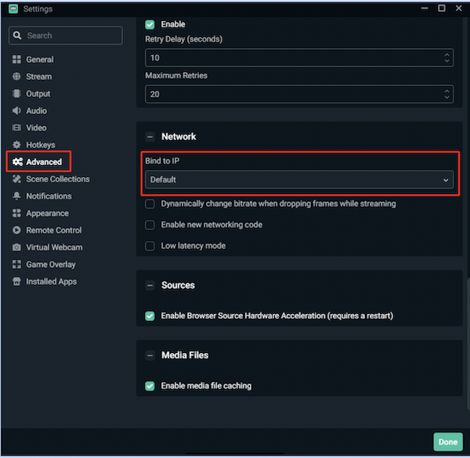Collapse the Network section
Screen dimensions: 470x458
[x=150, y=137]
